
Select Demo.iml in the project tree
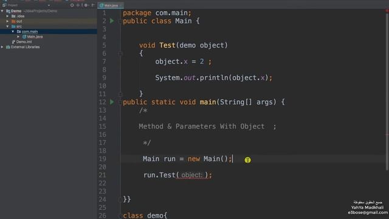click(24, 42)
